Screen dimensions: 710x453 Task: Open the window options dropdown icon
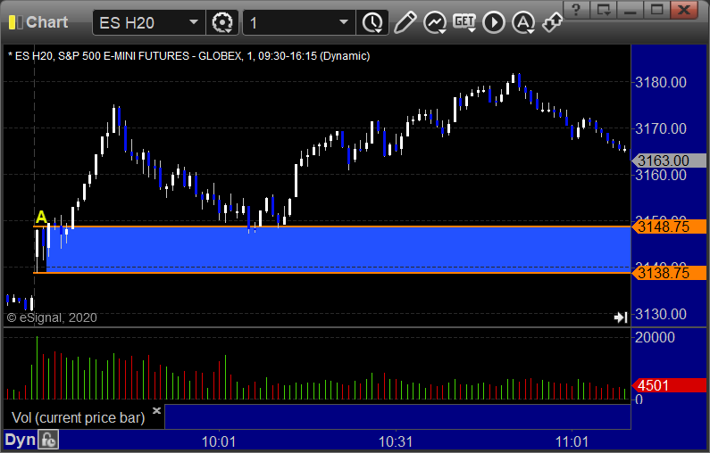pyautogui.click(x=604, y=10)
